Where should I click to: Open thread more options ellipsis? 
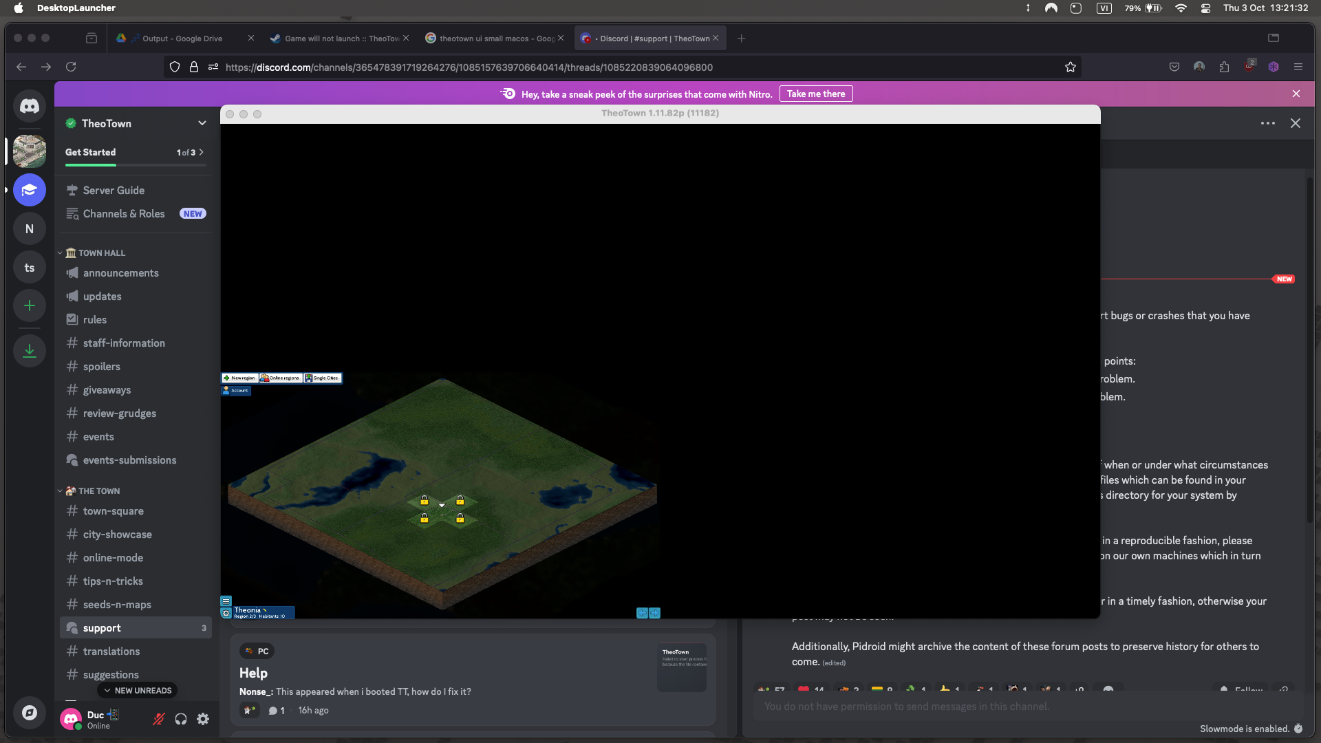[1268, 123]
